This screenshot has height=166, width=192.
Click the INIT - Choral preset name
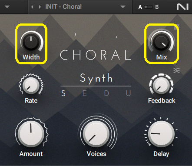[x=63, y=7]
